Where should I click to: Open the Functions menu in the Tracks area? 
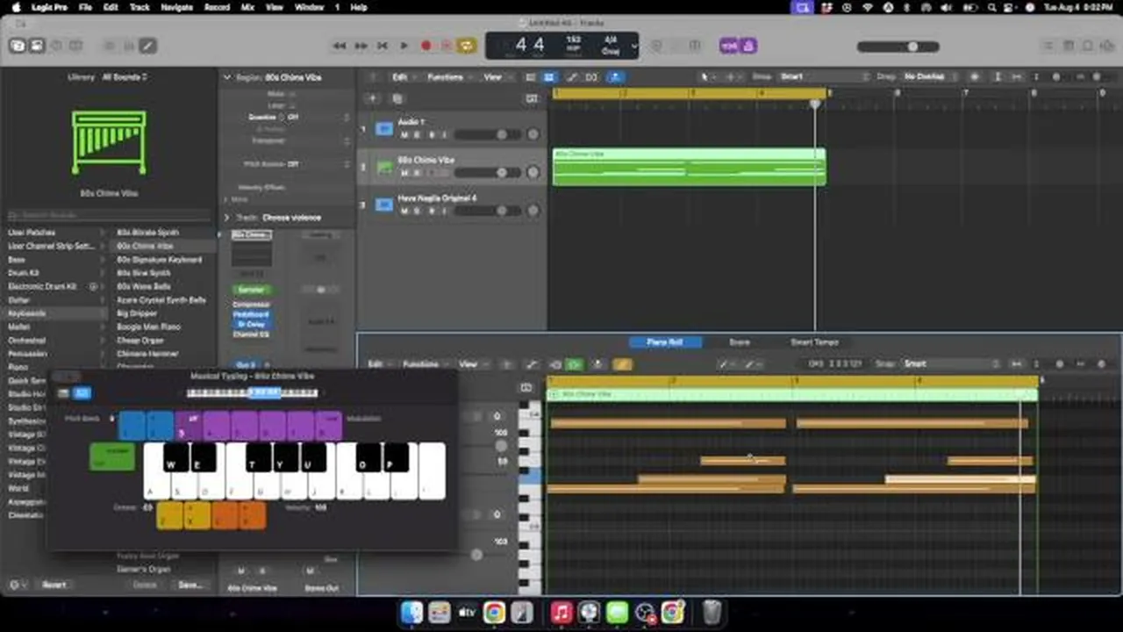[x=448, y=77]
